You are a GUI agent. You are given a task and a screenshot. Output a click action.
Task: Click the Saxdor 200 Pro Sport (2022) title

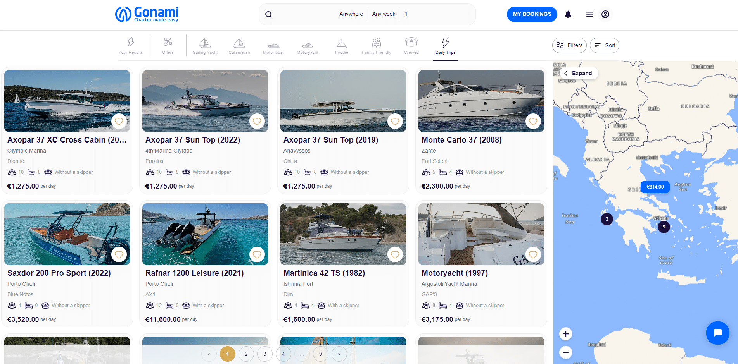(x=59, y=273)
